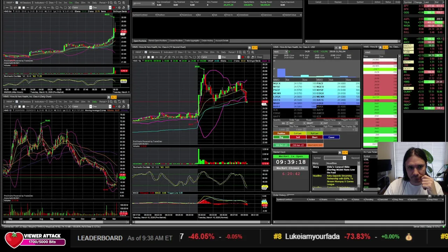
Task: Zoom out on the 15 second chart
Action: coord(240,52)
